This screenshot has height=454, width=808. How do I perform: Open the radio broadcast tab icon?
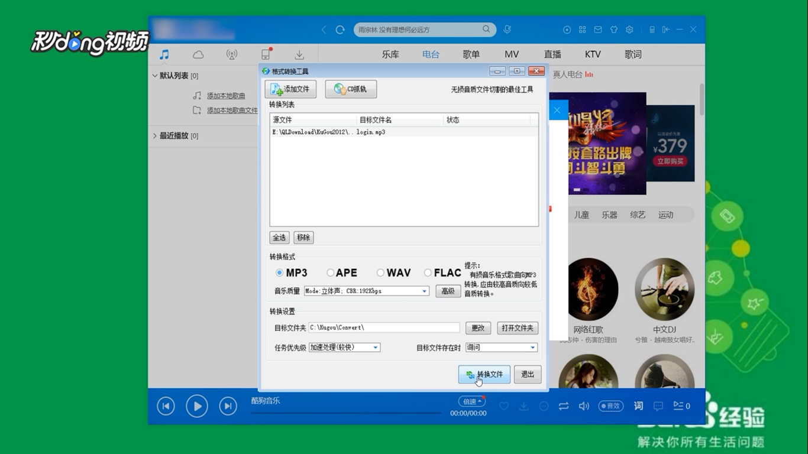(x=232, y=54)
